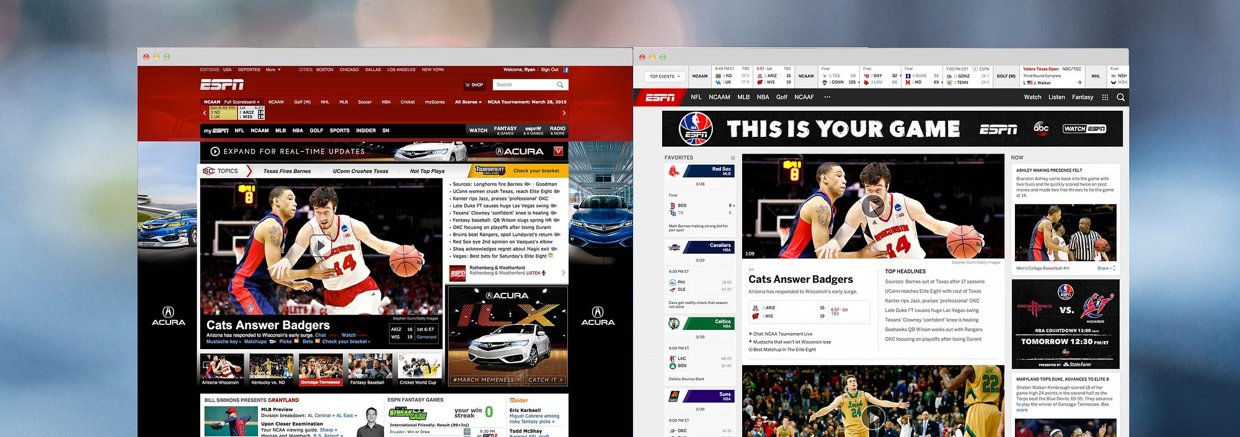This screenshot has height=437, width=1240.
Task: Play the main video in new site
Action: tap(873, 206)
